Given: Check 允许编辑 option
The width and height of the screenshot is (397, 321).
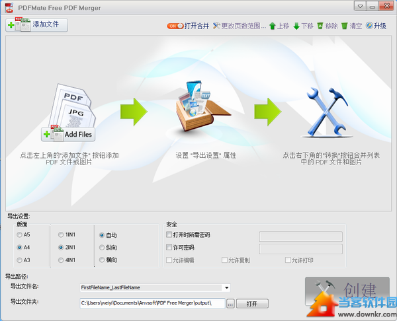Looking at the screenshot, I should click(169, 260).
